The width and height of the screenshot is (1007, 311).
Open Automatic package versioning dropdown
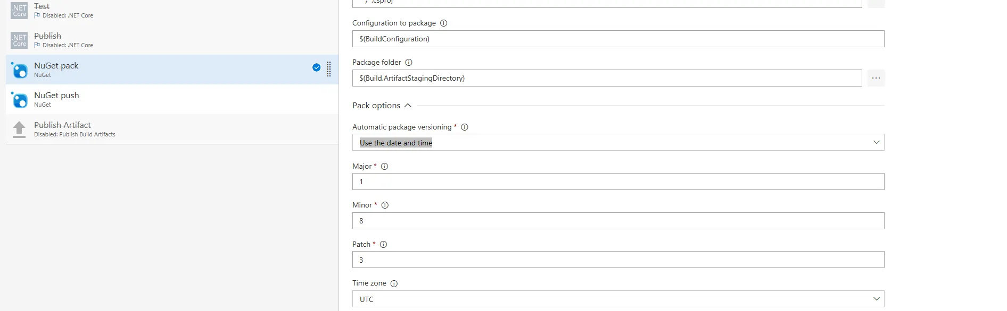point(617,142)
